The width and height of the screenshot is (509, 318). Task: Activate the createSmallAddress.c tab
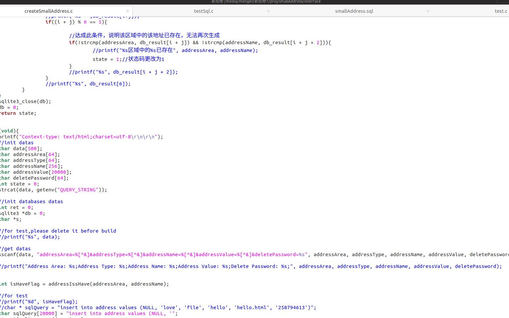pyautogui.click(x=48, y=11)
